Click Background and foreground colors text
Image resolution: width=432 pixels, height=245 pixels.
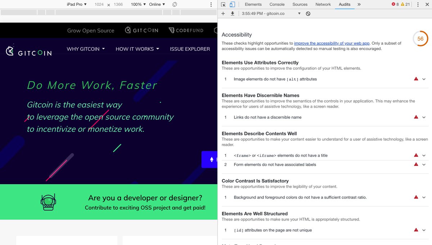click(300, 197)
